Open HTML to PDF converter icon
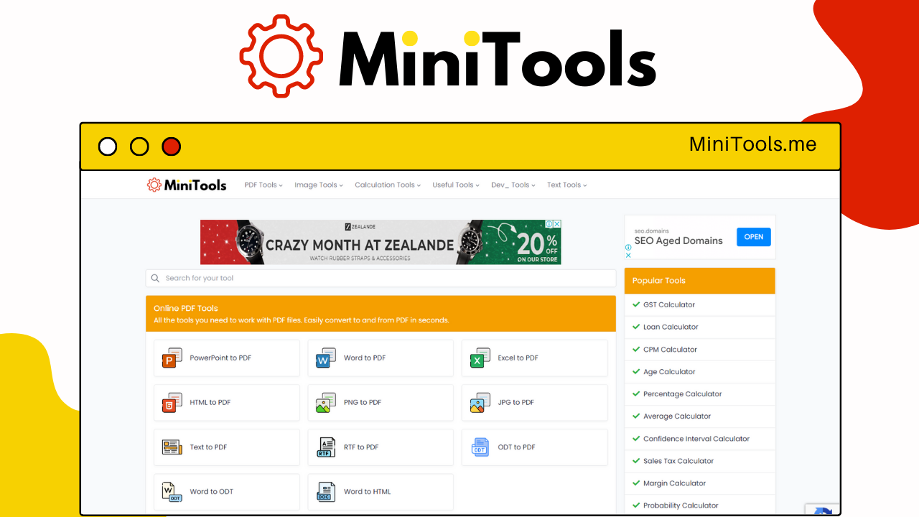919x517 pixels. coord(172,402)
